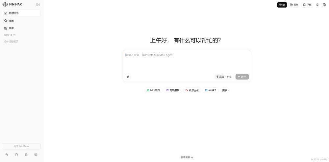Image resolution: width=329 pixels, height=162 pixels.
Task: Click the info icon beside 任务记录
Action: tap(14, 35)
